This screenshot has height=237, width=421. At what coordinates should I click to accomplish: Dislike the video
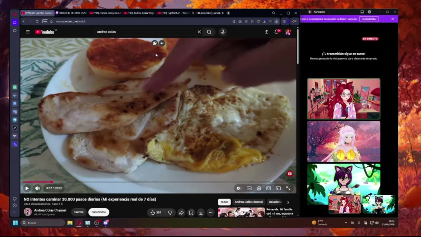pyautogui.click(x=170, y=213)
